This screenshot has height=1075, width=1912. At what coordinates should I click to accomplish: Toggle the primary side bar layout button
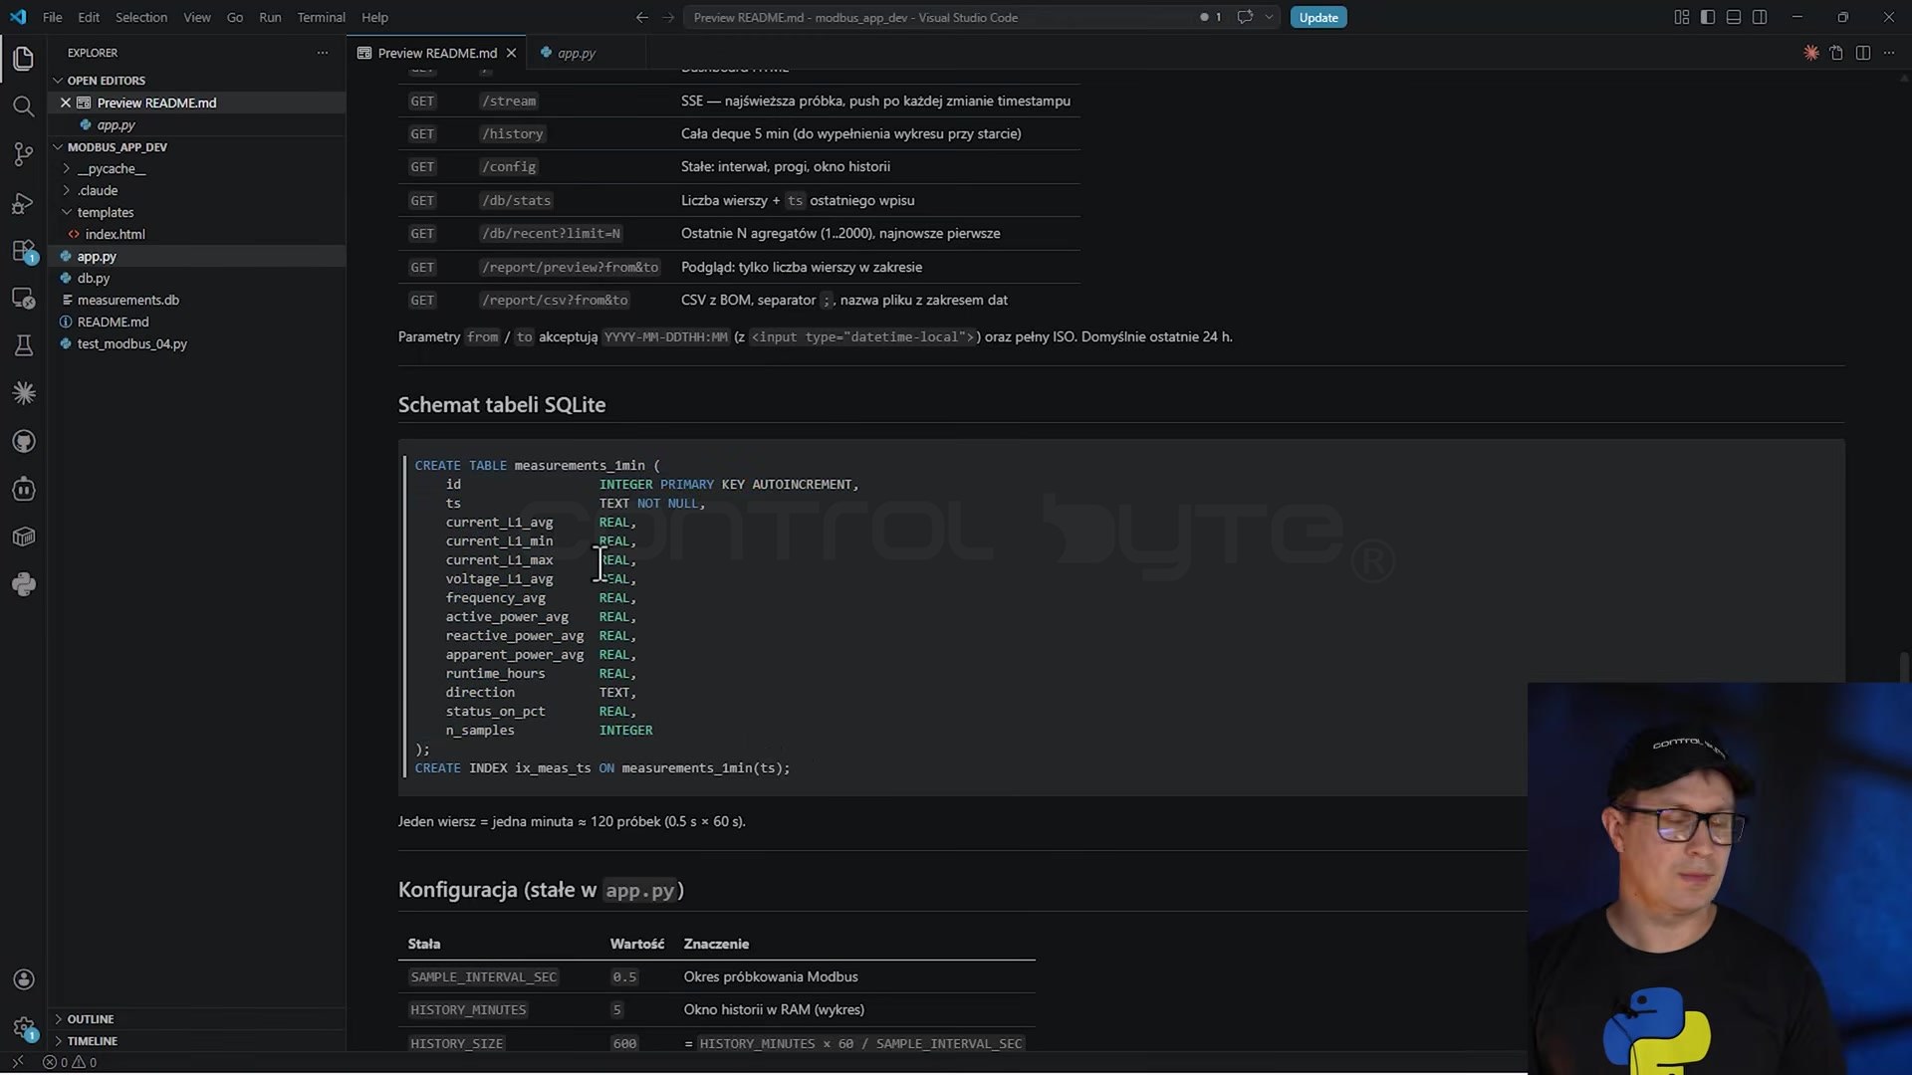click(1708, 17)
